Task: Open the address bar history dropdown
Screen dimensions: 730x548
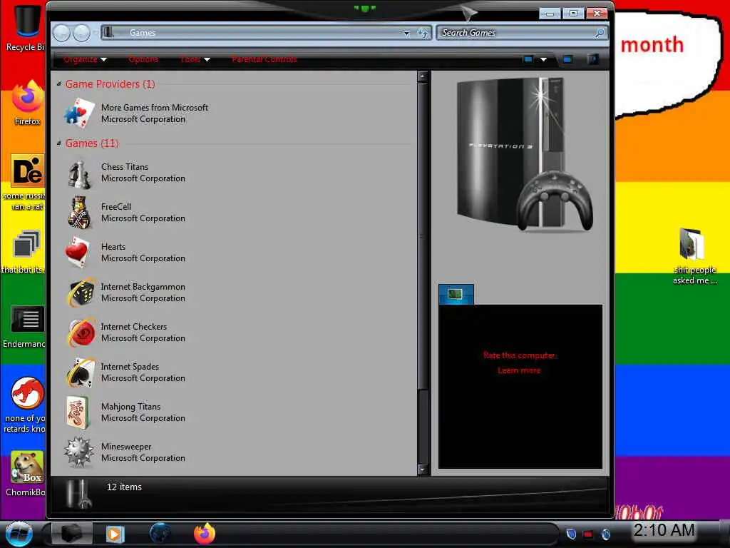Action: click(x=406, y=33)
